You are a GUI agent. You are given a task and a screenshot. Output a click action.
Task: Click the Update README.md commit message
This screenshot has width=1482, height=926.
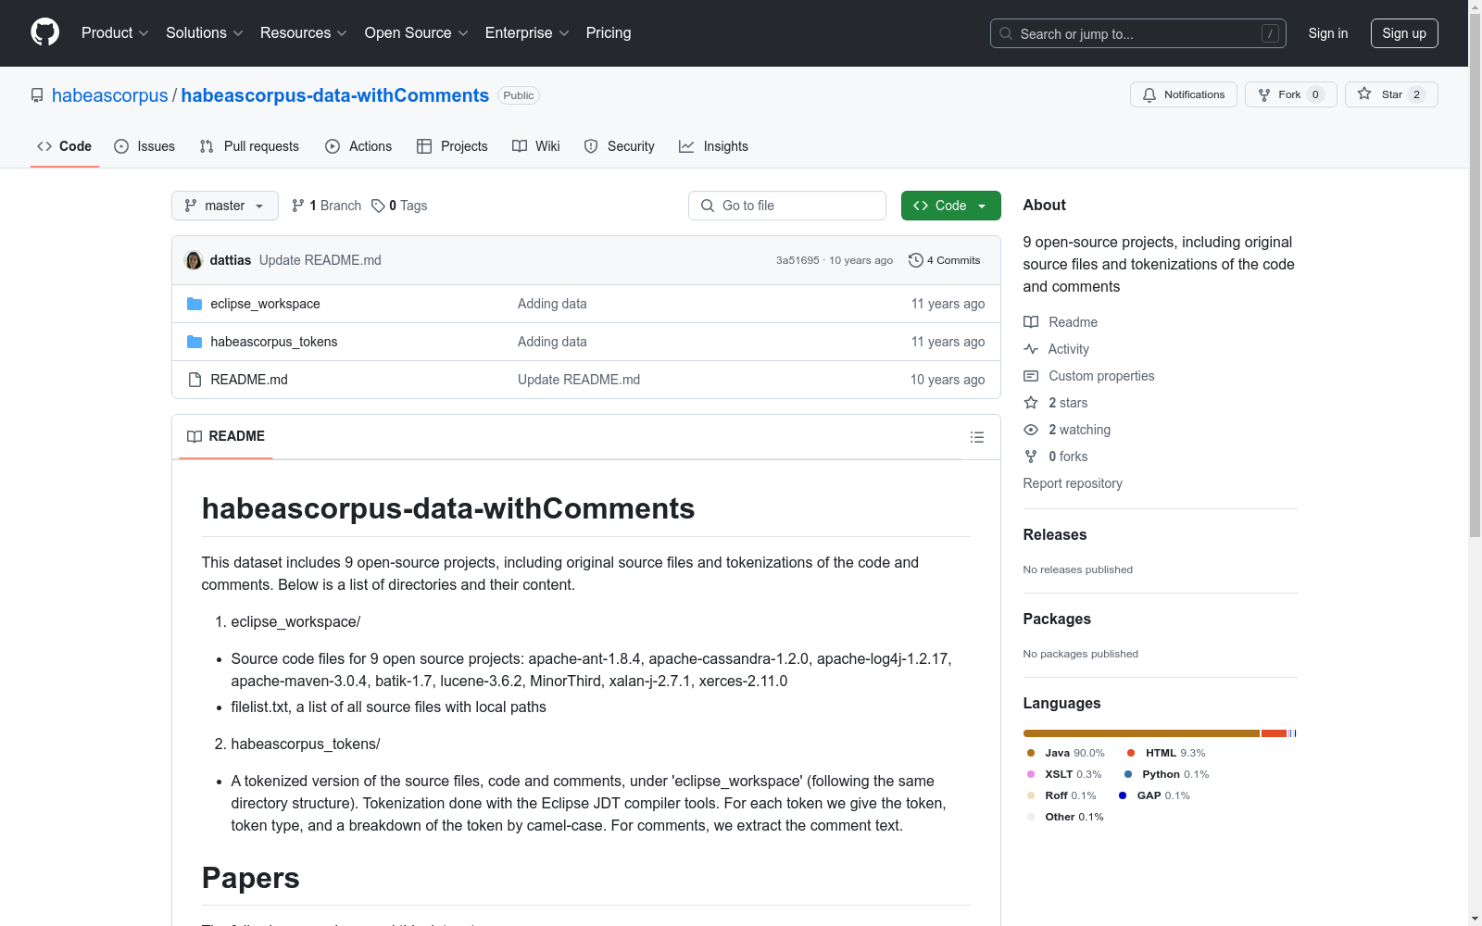[320, 260]
